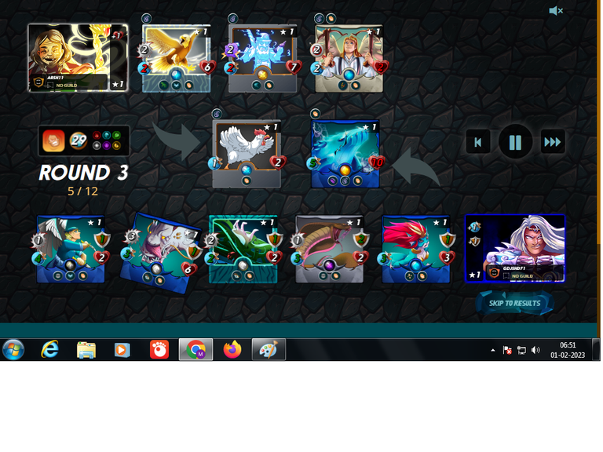Click the red fire element icon

pyautogui.click(x=97, y=135)
